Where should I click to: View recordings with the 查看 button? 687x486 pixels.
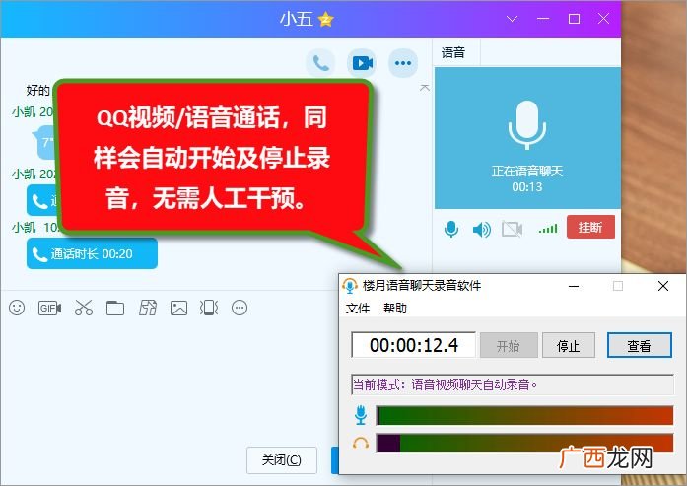[640, 345]
